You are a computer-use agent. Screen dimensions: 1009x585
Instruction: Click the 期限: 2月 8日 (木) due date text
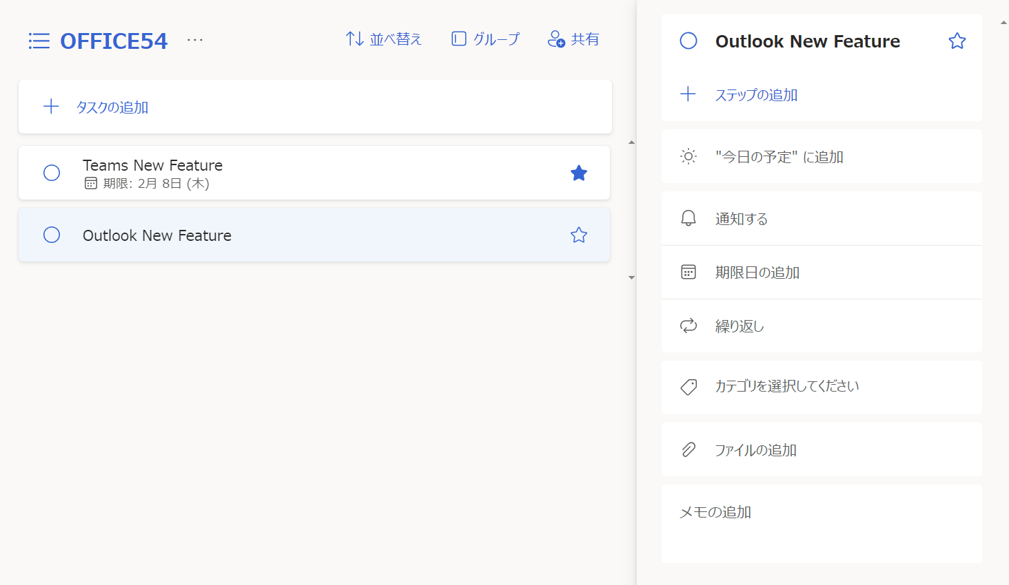pyautogui.click(x=156, y=183)
